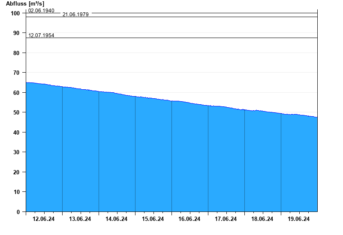The width and height of the screenshot is (343, 235).
Task: Click the 0 y-axis value
Action: coord(18,212)
